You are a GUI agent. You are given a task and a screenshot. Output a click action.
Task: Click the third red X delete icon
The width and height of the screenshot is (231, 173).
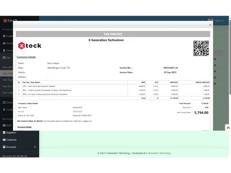(215, 72)
